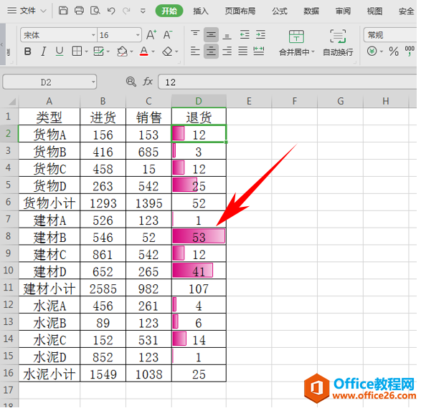Expand 合并居中 dropdown arrow
Image resolution: width=421 pixels, height=408 pixels.
click(313, 52)
